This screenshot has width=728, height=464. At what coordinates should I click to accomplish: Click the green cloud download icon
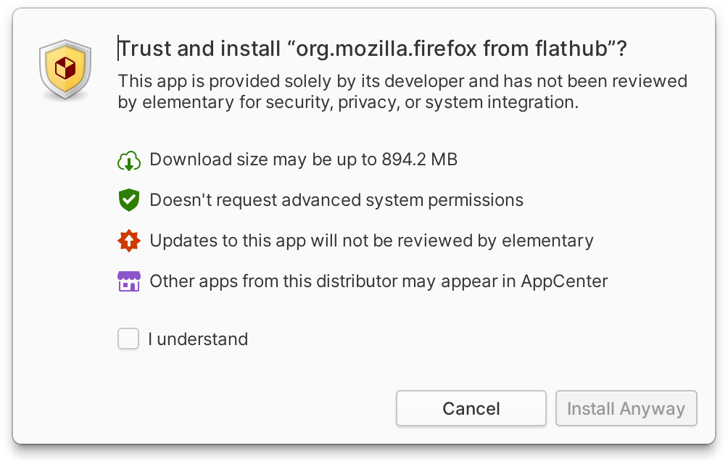pos(128,160)
